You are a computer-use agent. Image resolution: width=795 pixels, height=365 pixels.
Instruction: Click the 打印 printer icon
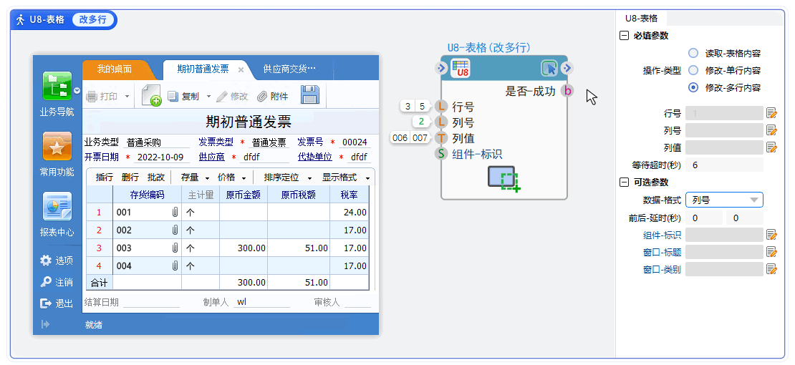[x=91, y=97]
